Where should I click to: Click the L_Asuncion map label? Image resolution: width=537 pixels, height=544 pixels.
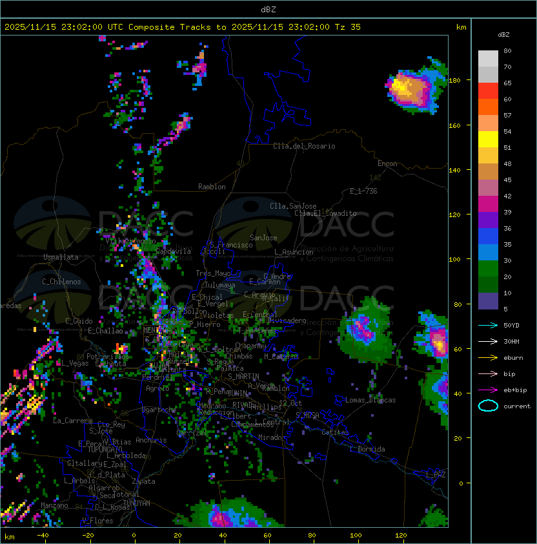(x=294, y=252)
